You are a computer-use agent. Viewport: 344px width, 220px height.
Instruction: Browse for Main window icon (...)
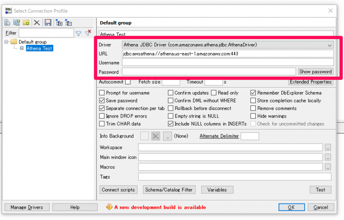click(328, 157)
